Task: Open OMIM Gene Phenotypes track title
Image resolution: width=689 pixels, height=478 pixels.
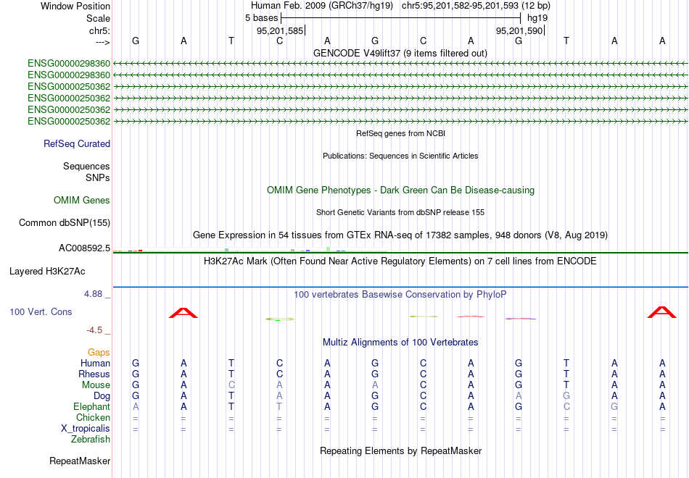Action: (x=400, y=190)
